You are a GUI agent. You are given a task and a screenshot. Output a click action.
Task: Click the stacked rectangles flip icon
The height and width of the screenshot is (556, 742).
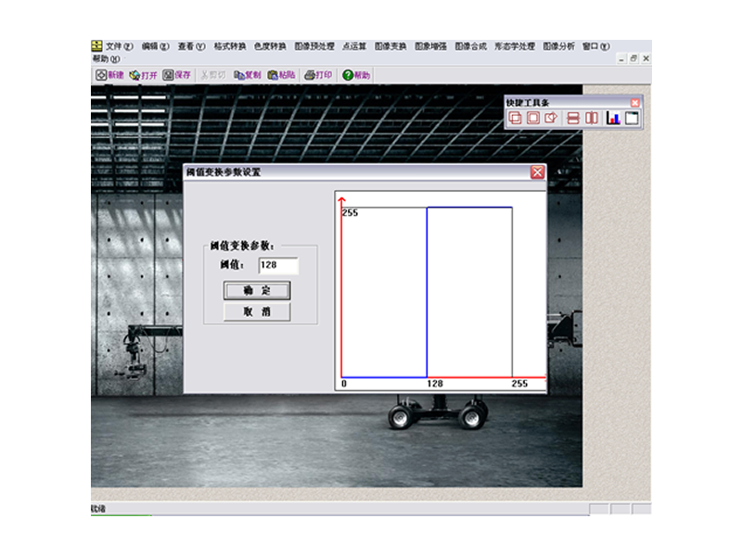click(573, 118)
